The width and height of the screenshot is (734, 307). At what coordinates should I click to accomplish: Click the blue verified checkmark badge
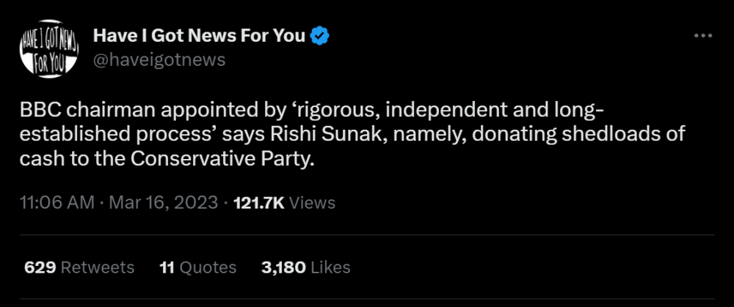click(x=320, y=34)
